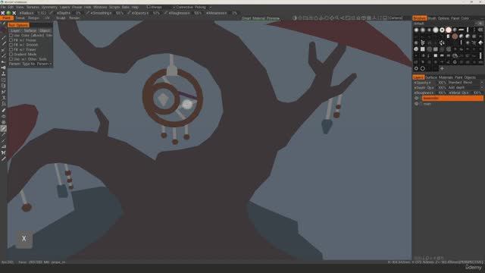Click the plus icon to add brush alpha
Image resolution: width=485 pixels, height=273 pixels.
tap(442, 69)
